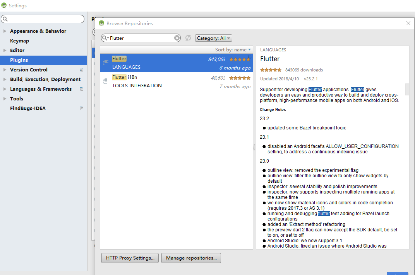Click the Languages & Frameworks project icon
415x275 pixels.
(82, 89)
